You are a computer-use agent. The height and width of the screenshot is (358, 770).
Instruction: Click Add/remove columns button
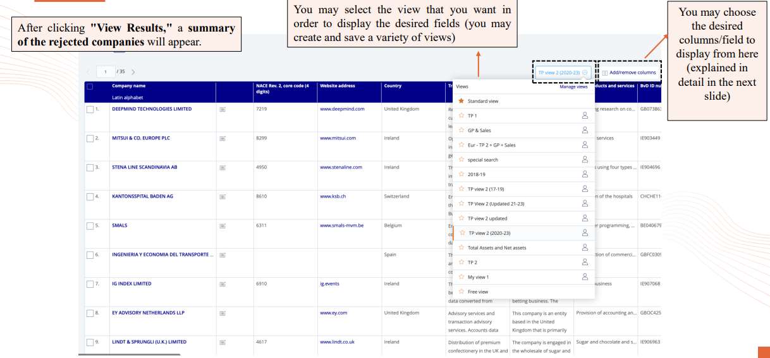pyautogui.click(x=628, y=73)
